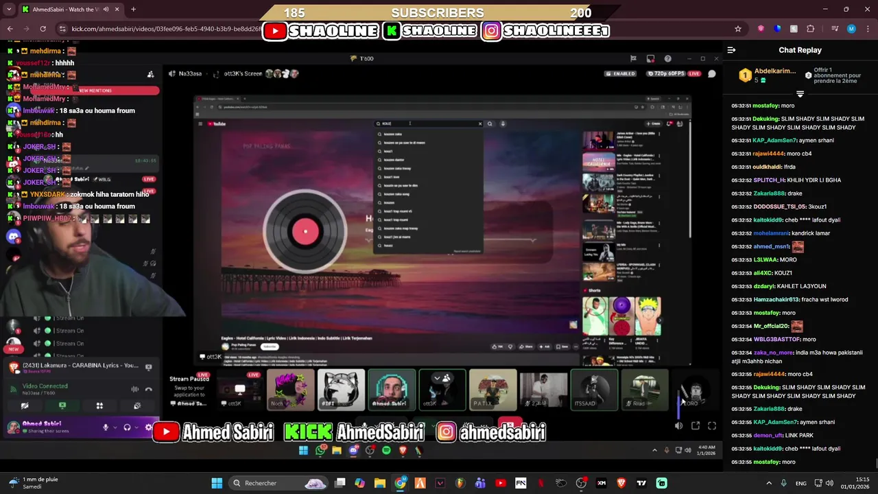This screenshot has width=878, height=494.
Task: Click username dzdaryl in chat
Action: click(763, 286)
